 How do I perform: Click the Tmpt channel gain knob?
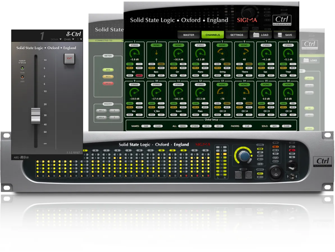[x=288, y=53]
